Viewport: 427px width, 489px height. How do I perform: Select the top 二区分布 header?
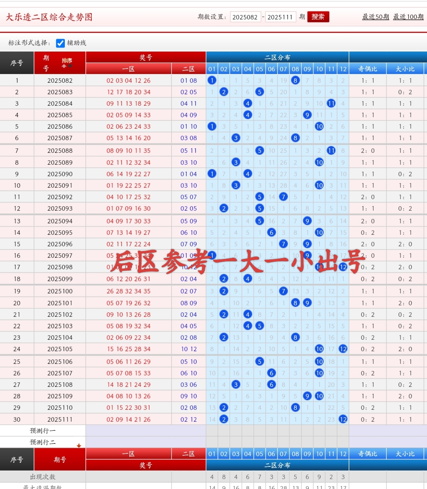click(x=277, y=57)
